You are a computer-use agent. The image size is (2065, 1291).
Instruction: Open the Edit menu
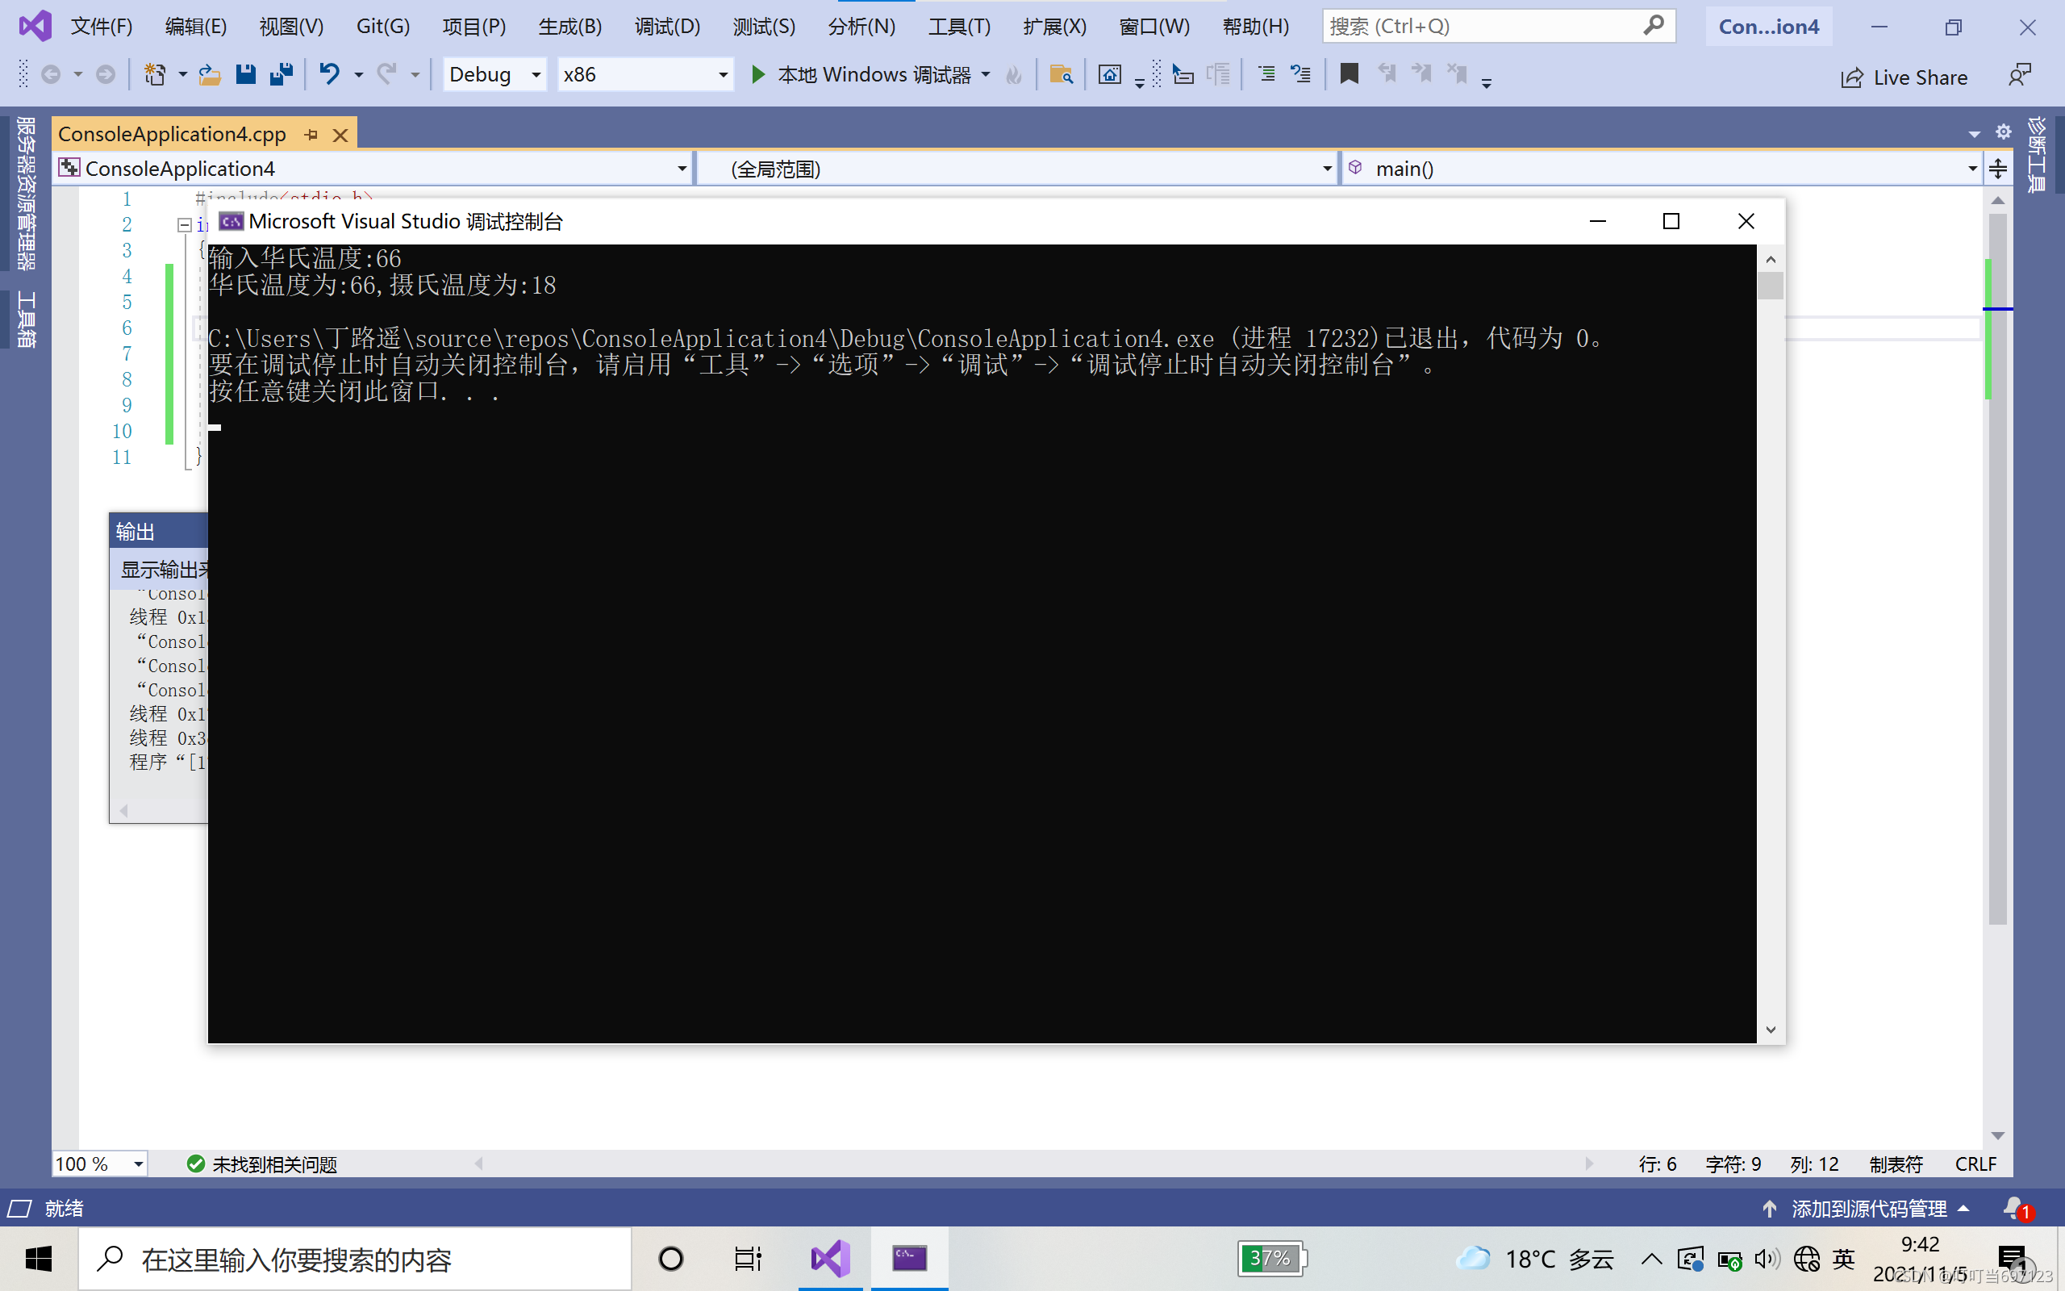coord(196,27)
